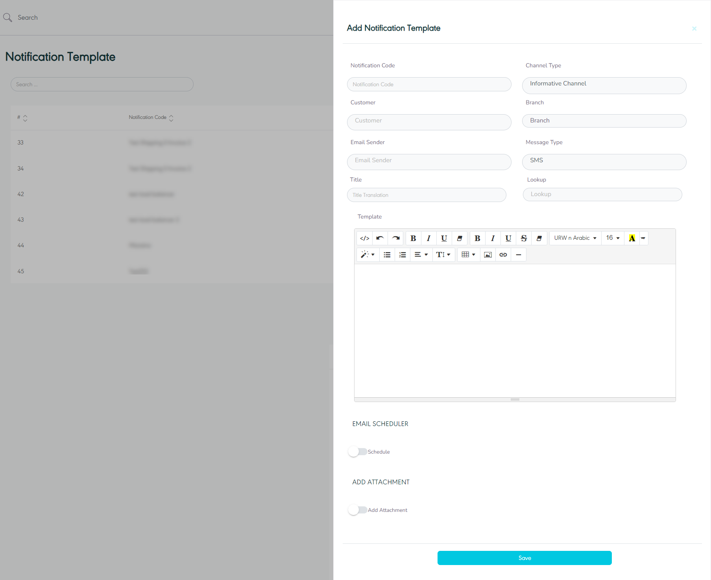The width and height of the screenshot is (711, 580).
Task: Open the Lookup select box
Action: 602,195
